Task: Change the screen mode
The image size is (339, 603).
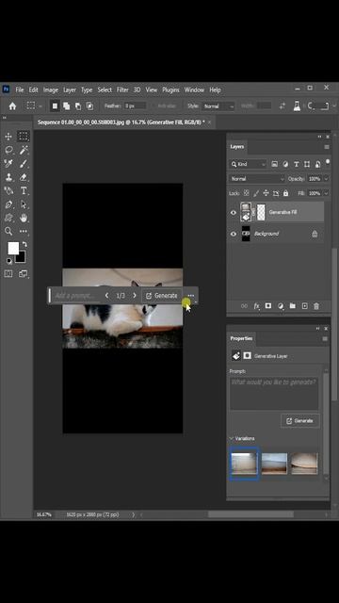Action: [24, 274]
